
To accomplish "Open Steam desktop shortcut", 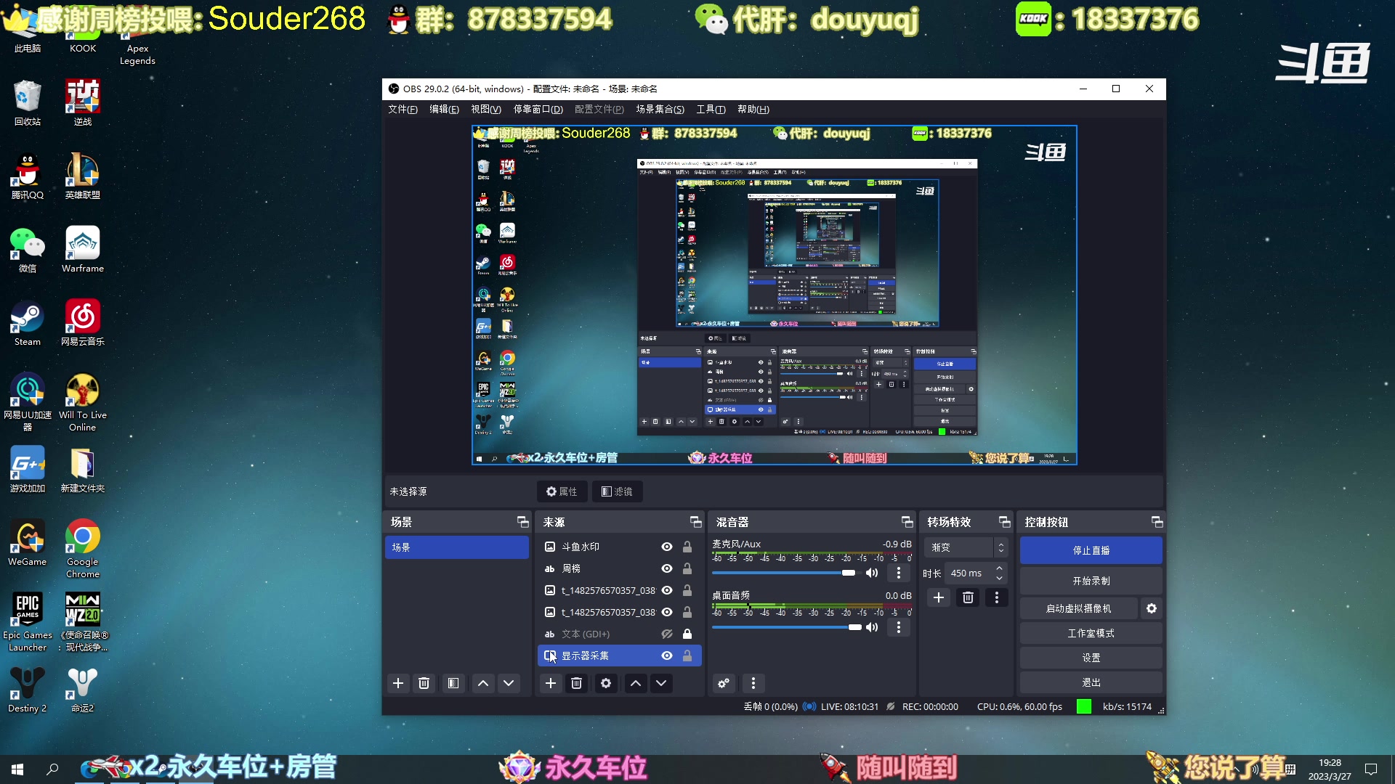I will [x=28, y=324].
